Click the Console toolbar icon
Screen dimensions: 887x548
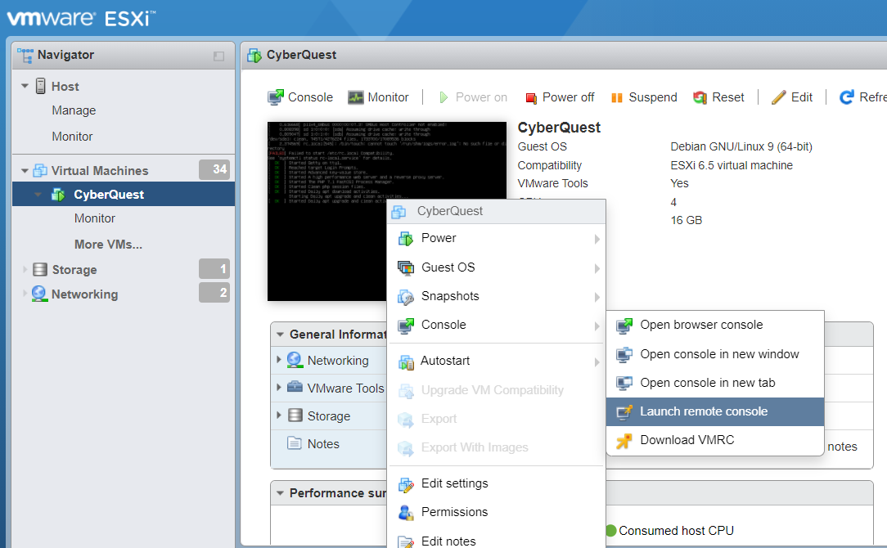coord(276,97)
